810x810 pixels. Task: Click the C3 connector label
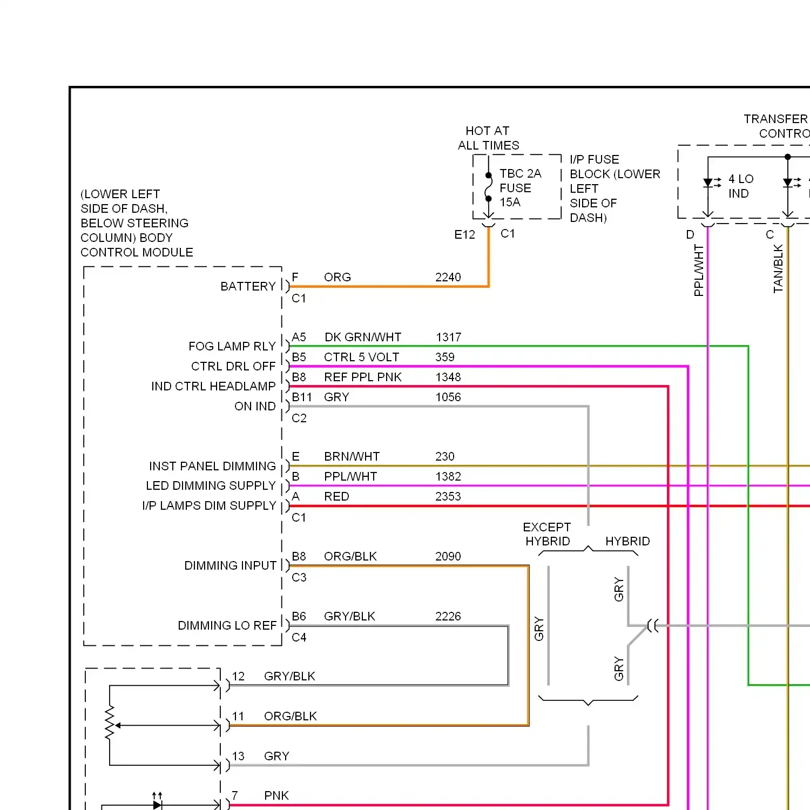point(299,577)
